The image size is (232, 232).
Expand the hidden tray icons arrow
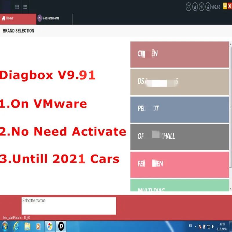(x=195, y=226)
